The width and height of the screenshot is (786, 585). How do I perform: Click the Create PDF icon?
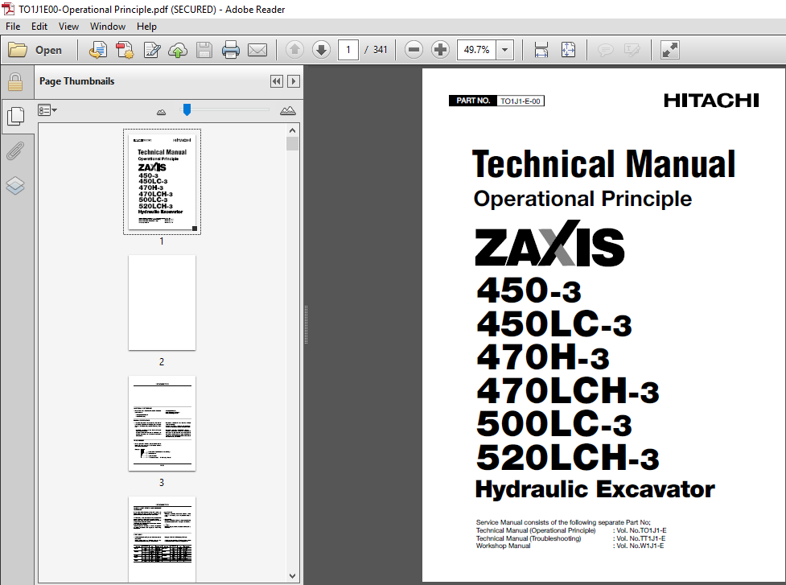click(125, 50)
